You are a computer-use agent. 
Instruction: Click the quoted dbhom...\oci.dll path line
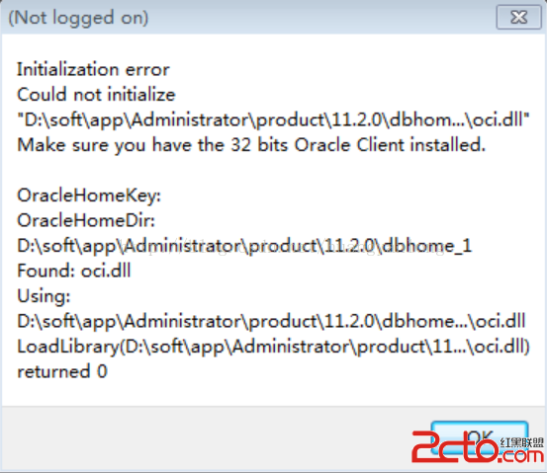[x=273, y=119]
